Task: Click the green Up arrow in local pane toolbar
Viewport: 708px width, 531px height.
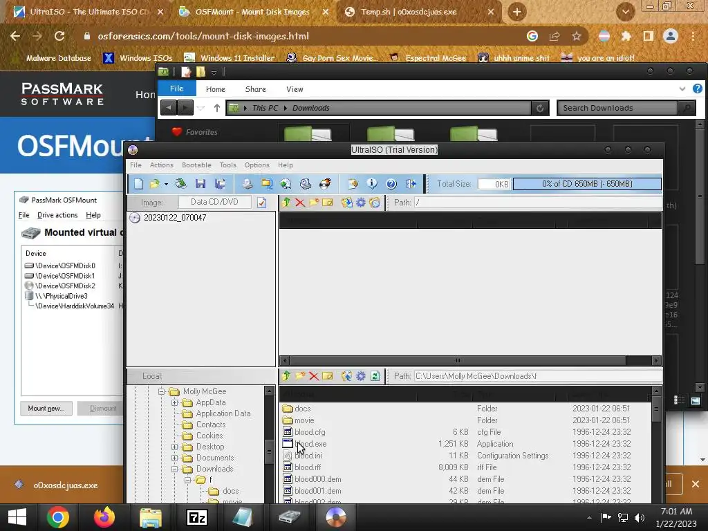Action: pyautogui.click(x=286, y=375)
